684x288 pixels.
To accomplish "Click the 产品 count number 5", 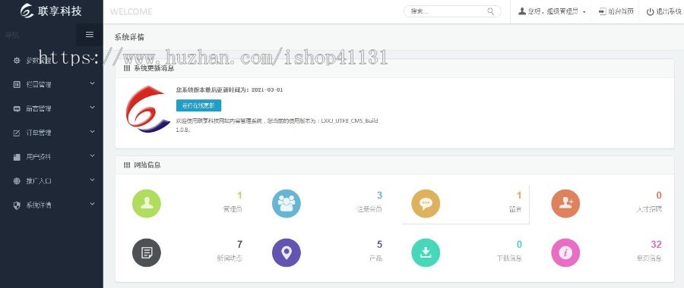I will pyautogui.click(x=379, y=245).
